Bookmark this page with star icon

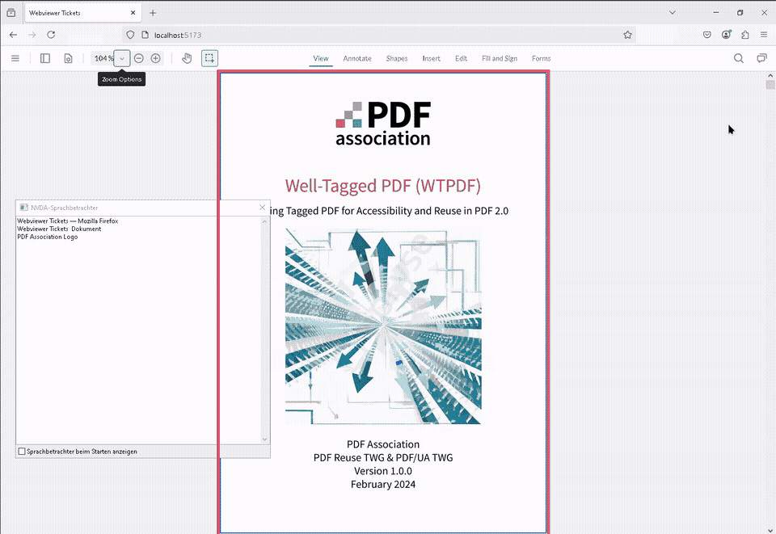click(x=627, y=35)
